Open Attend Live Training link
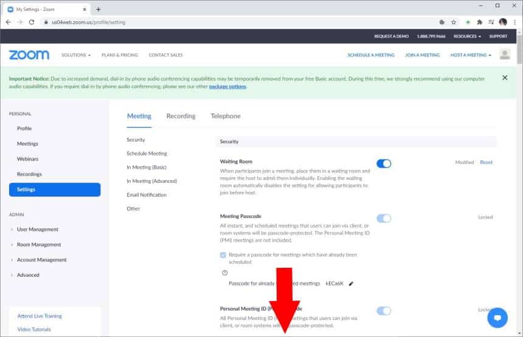This screenshot has height=337, width=523. coord(40,316)
